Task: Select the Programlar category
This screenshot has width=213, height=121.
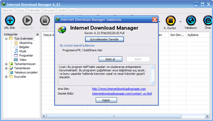Action: click(x=26, y=56)
